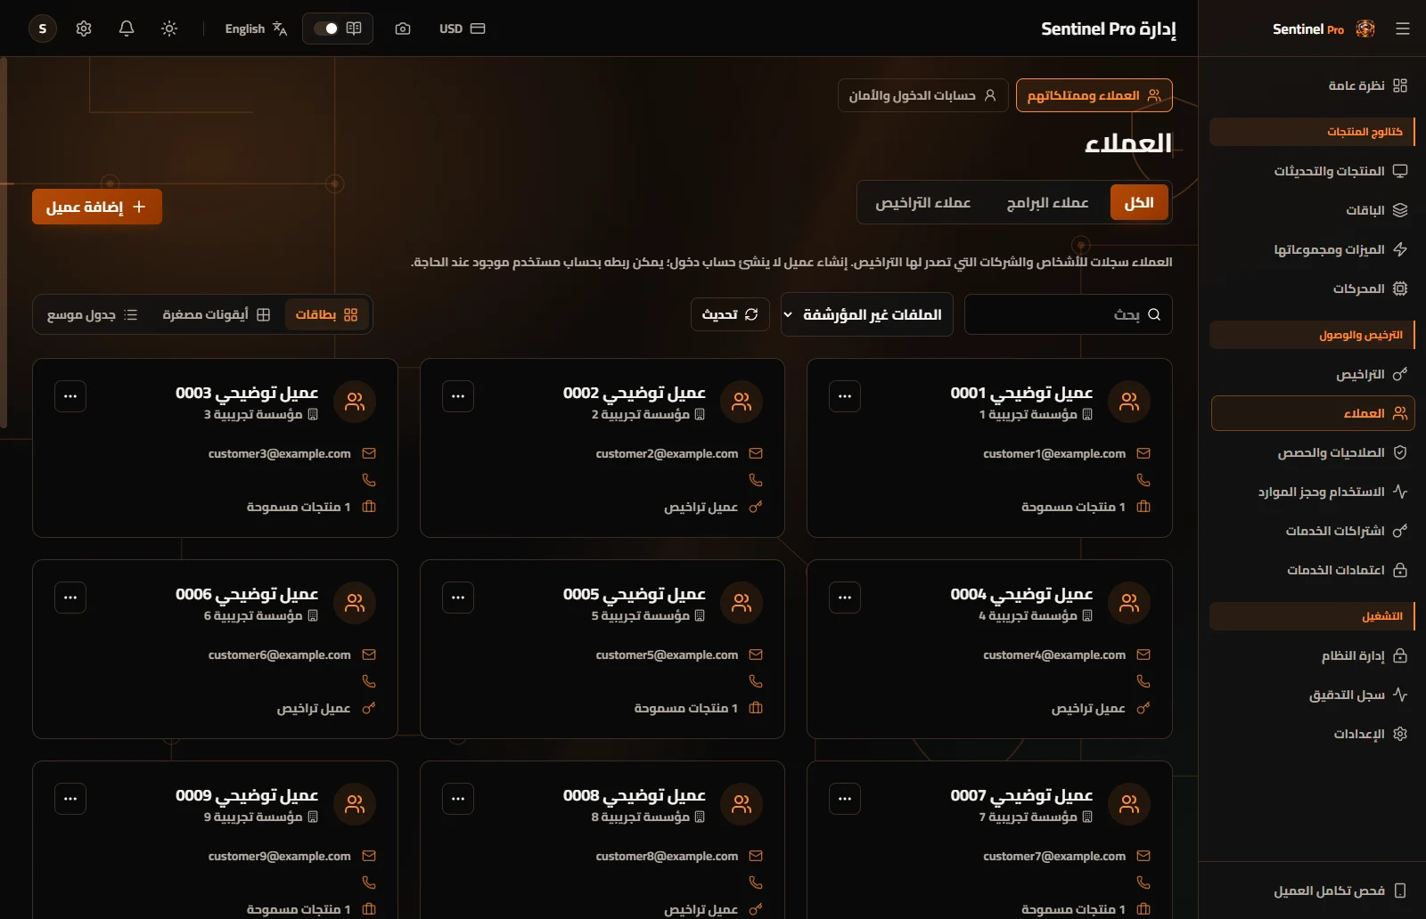Click the S user avatar
The width and height of the screenshot is (1426, 919).
43,28
